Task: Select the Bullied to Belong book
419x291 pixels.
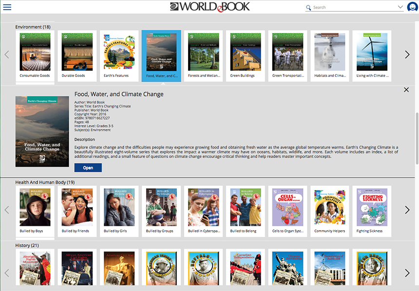Action: (x=246, y=211)
